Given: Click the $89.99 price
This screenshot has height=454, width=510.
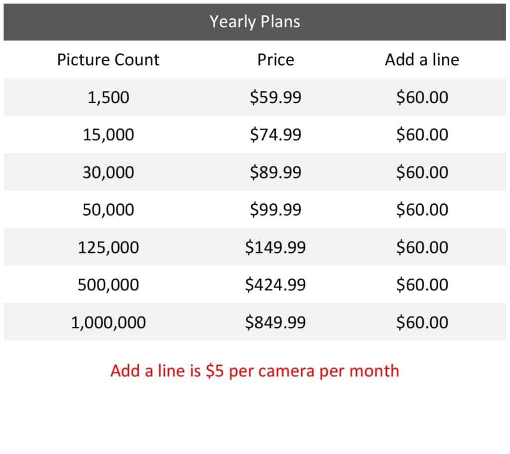Looking at the screenshot, I should click(x=275, y=172).
